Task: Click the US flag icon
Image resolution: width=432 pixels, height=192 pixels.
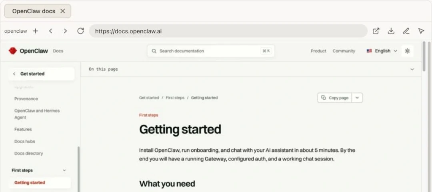Action: (x=369, y=51)
